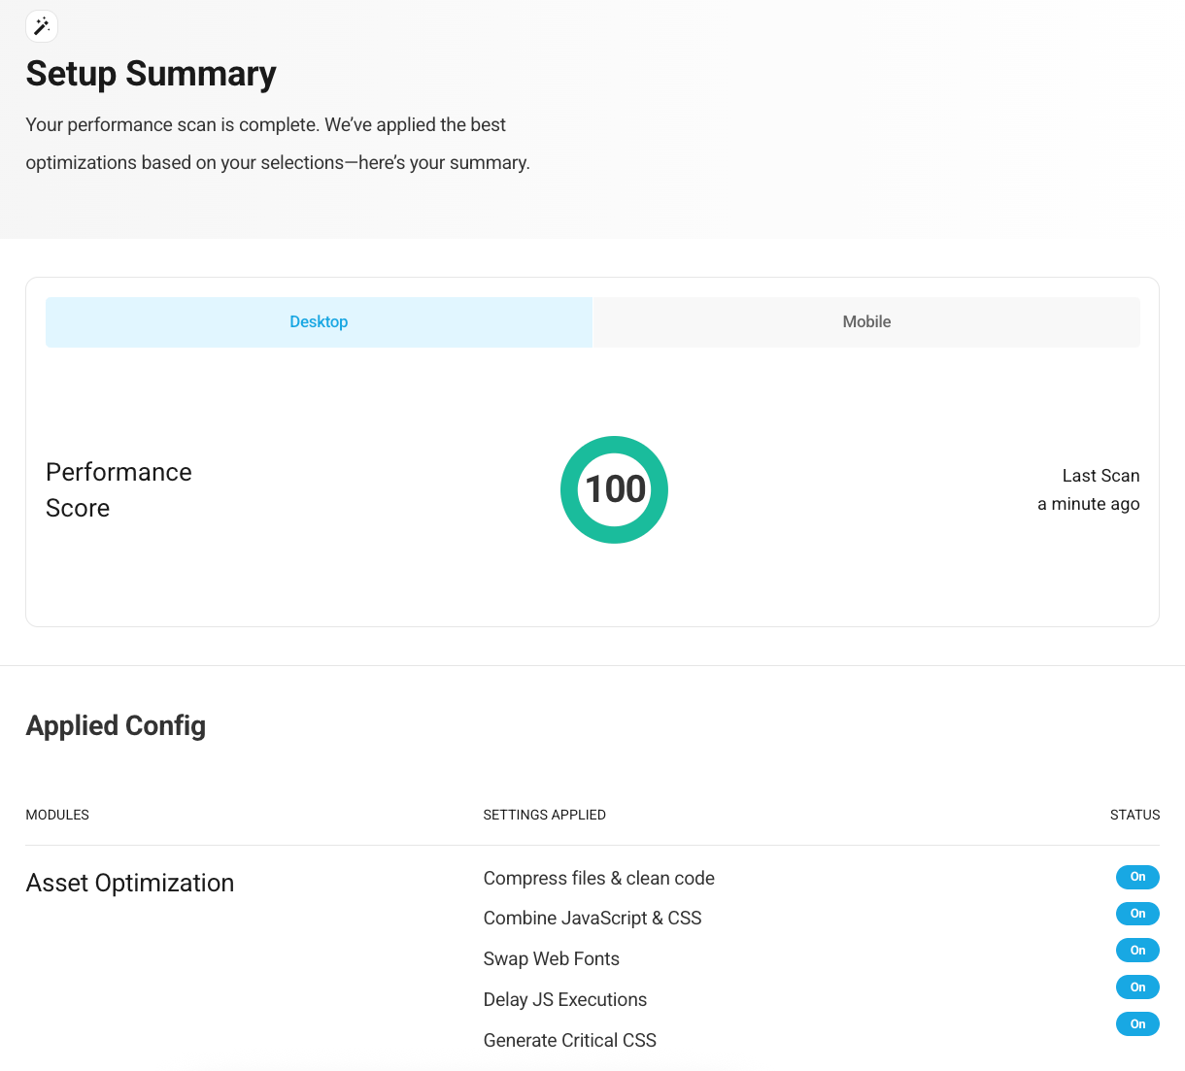This screenshot has height=1071, width=1185.
Task: Click the Swap Web Fonts label
Action: (x=551, y=959)
